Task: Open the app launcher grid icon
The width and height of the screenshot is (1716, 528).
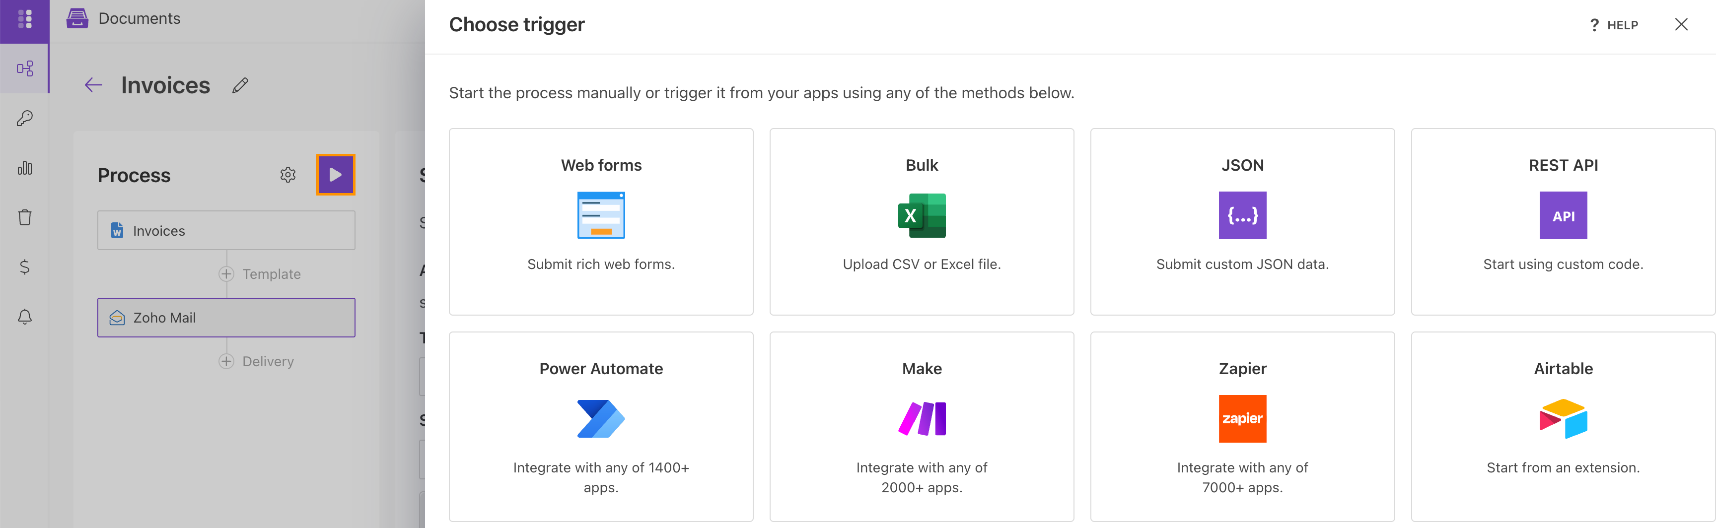Action: click(x=25, y=19)
